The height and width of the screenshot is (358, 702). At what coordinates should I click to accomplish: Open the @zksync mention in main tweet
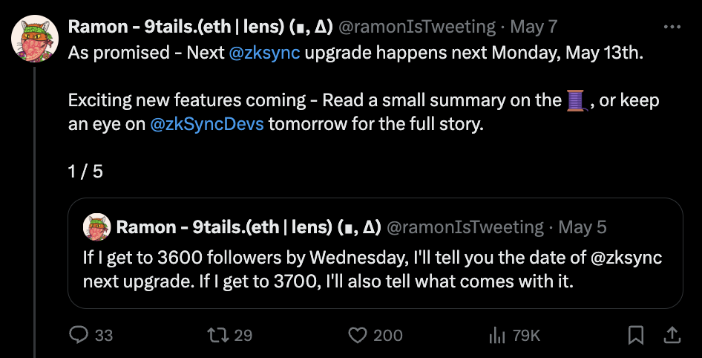[x=266, y=54]
